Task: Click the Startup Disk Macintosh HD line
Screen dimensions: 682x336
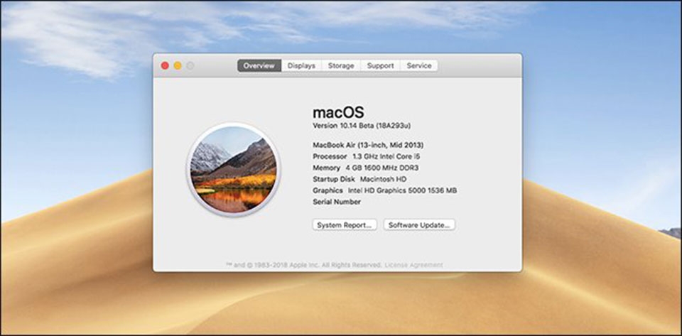Action: click(x=359, y=178)
